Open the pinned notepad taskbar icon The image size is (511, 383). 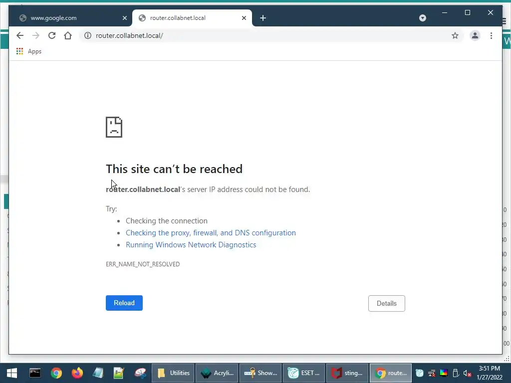(98, 373)
